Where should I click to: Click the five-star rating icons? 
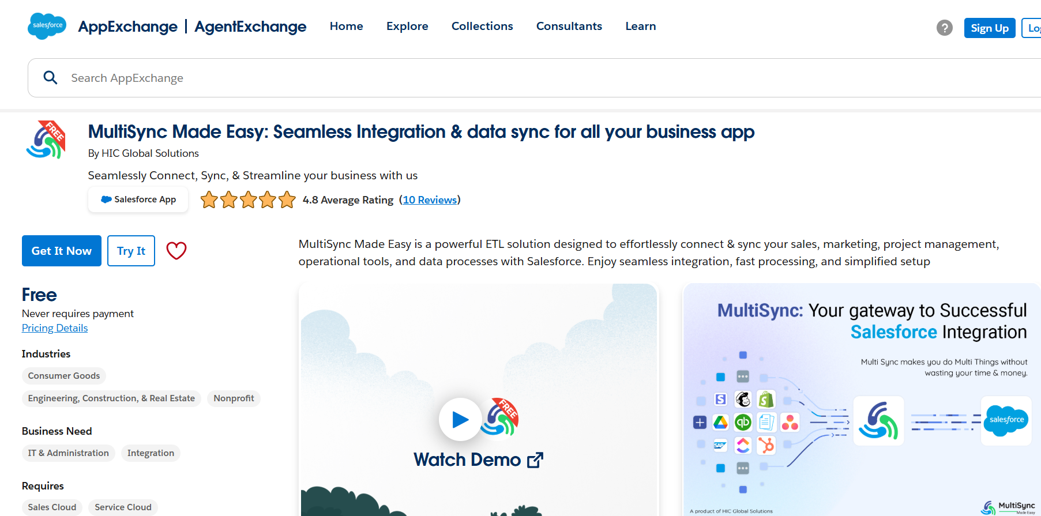coord(248,200)
